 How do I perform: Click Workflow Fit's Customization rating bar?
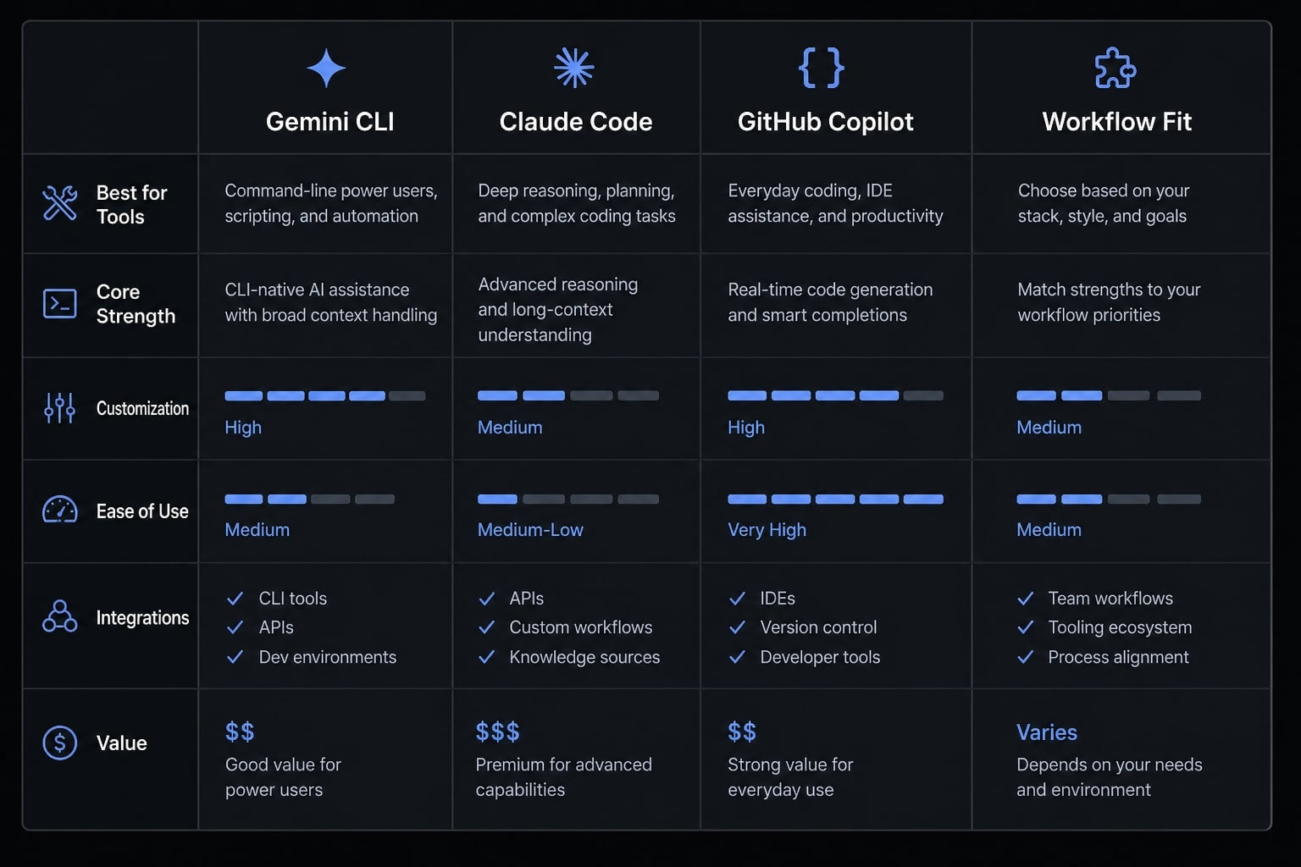[x=1109, y=395]
